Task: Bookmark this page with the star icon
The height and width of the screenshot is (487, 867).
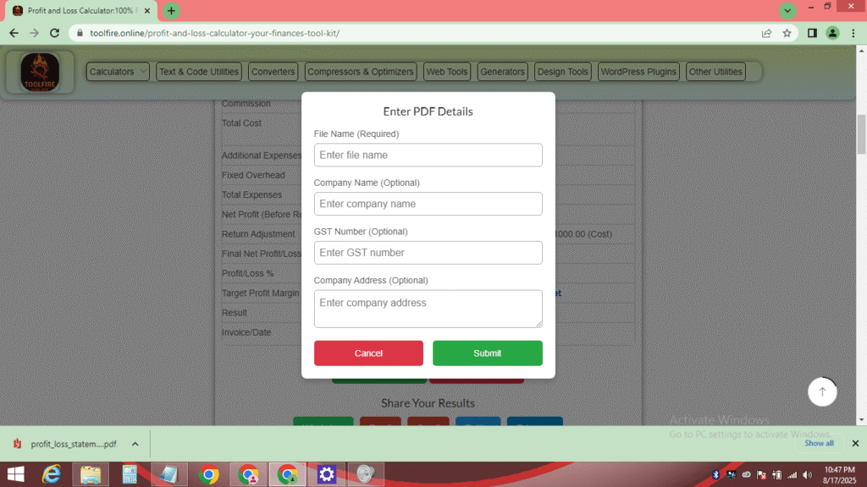Action: coord(787,33)
